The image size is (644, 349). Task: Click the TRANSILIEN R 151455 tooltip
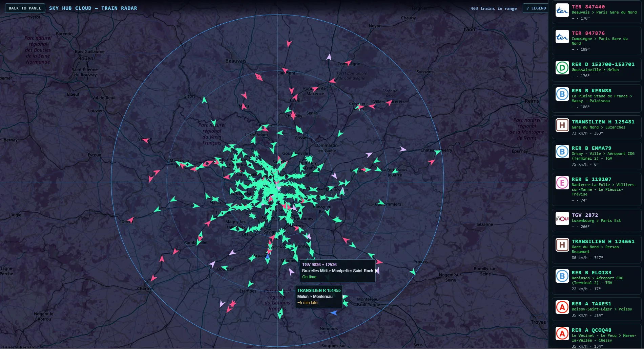click(x=319, y=297)
